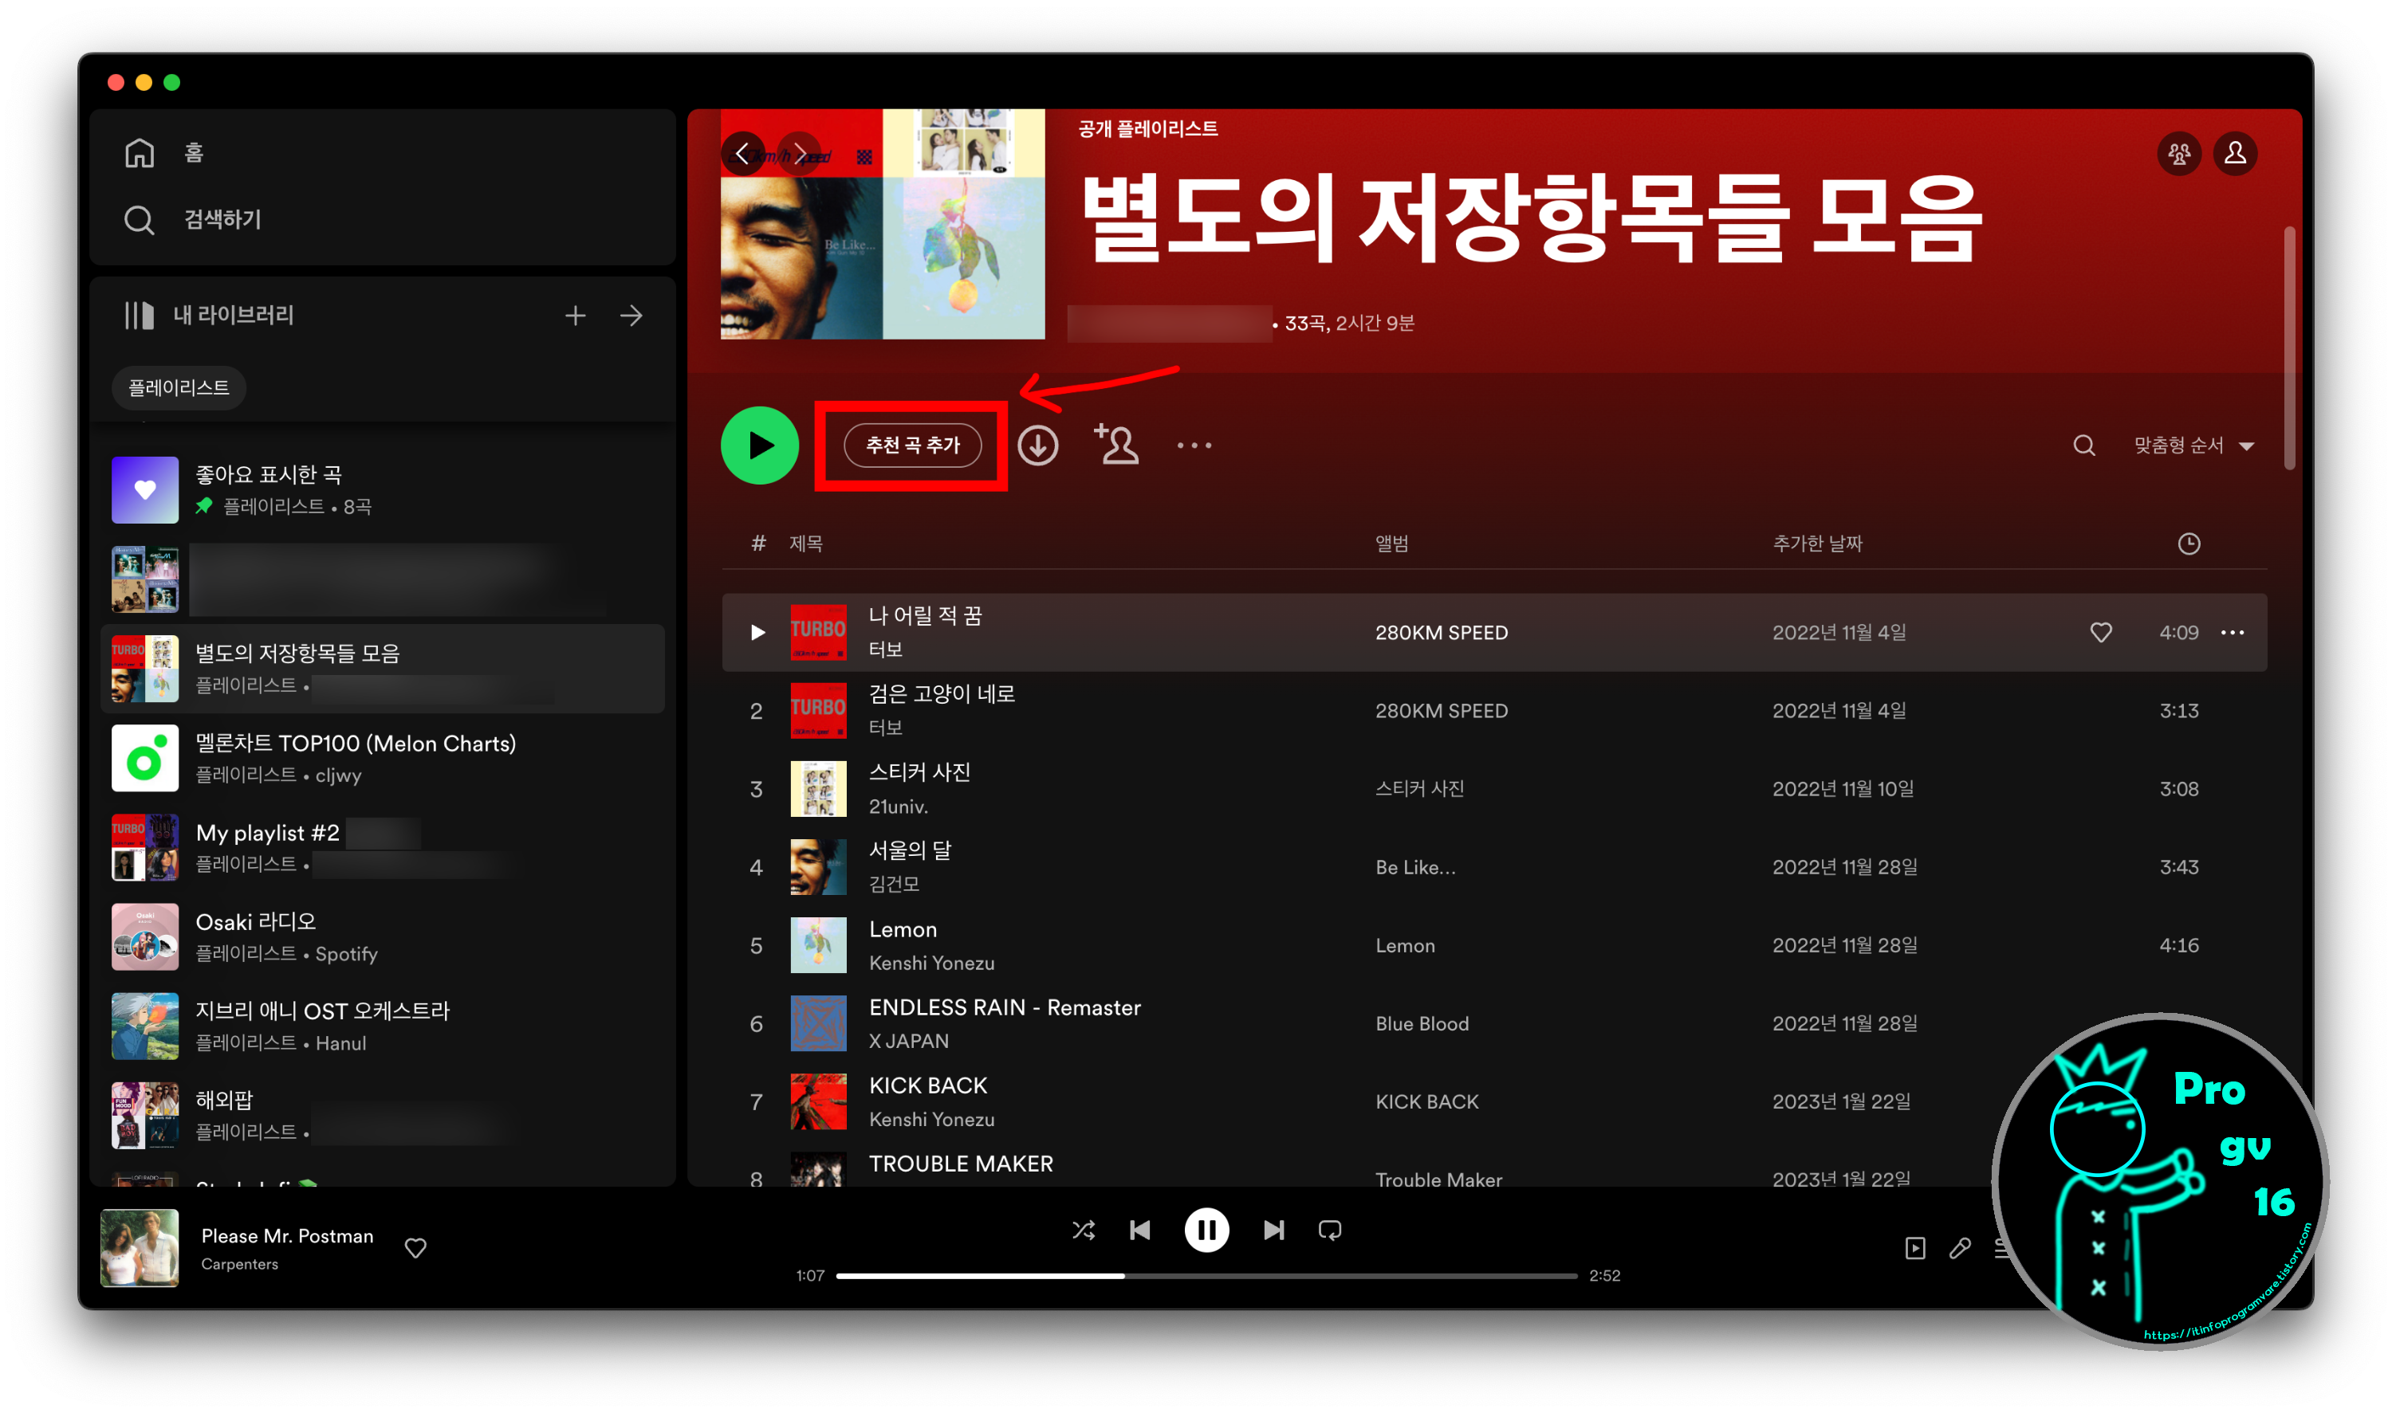
Task: Open the 홈 (Home) sidebar icon
Action: tap(139, 151)
